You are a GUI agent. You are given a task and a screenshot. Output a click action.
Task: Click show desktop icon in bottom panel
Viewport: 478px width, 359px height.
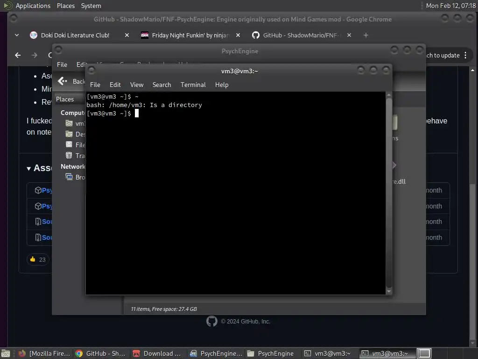click(x=6, y=353)
